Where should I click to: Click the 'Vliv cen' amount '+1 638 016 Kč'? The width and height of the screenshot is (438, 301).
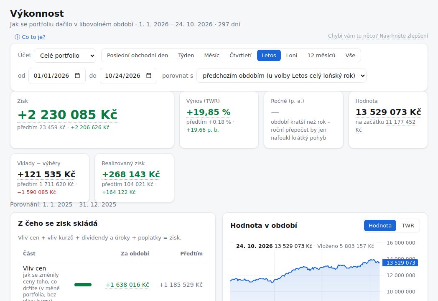pyautogui.click(x=127, y=285)
